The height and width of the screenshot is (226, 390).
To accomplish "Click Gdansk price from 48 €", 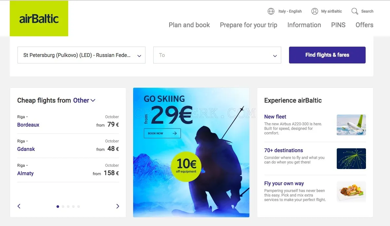I will (107, 149).
